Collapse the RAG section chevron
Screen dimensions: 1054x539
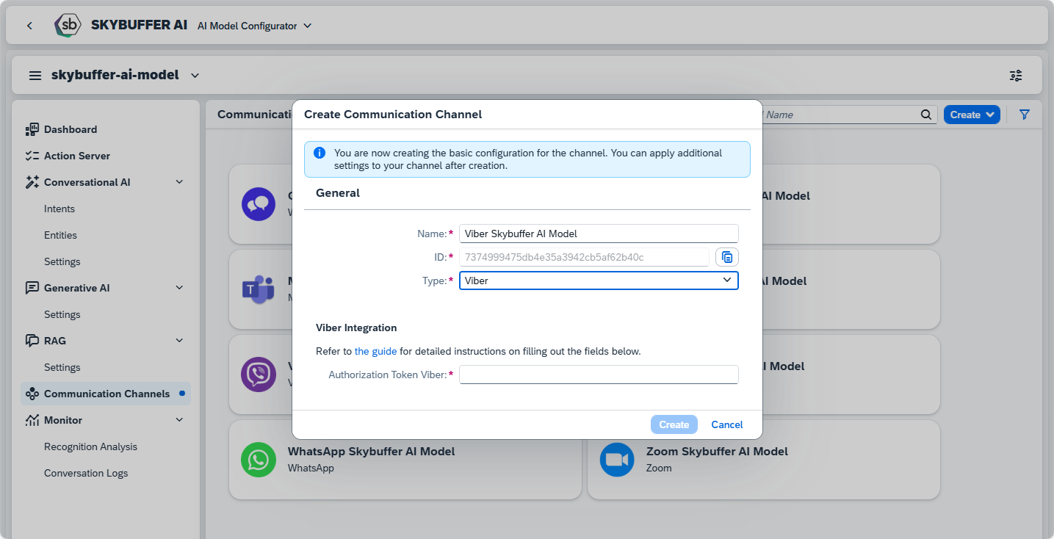click(179, 341)
